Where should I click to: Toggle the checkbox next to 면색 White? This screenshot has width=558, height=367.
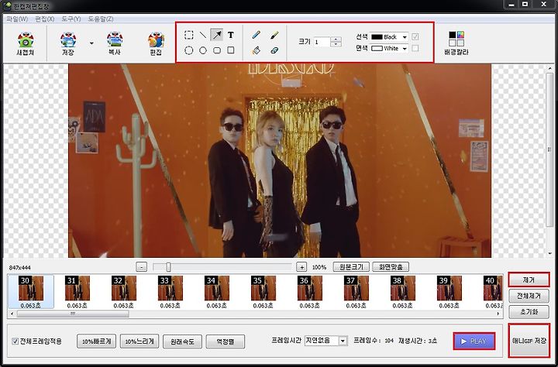415,48
